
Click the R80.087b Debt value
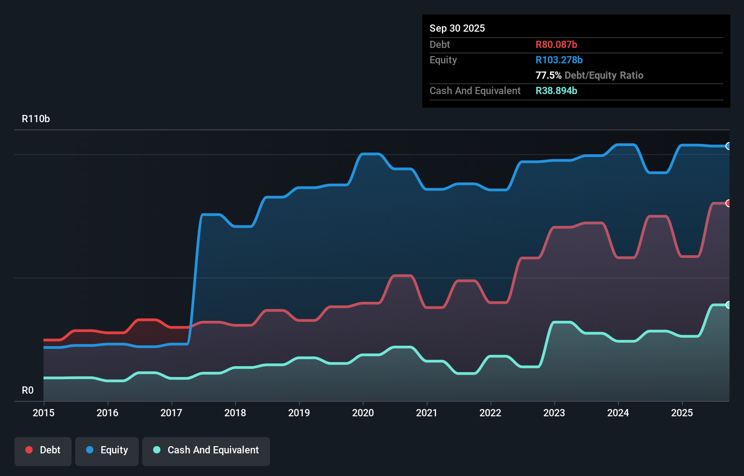pyautogui.click(x=556, y=45)
